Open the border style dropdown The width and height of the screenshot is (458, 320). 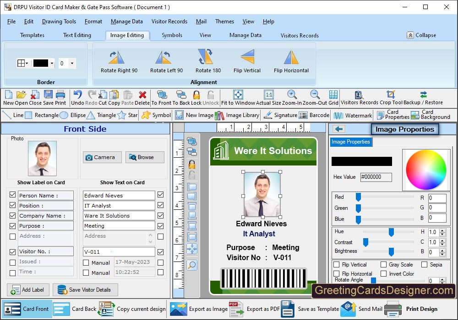[x=23, y=63]
